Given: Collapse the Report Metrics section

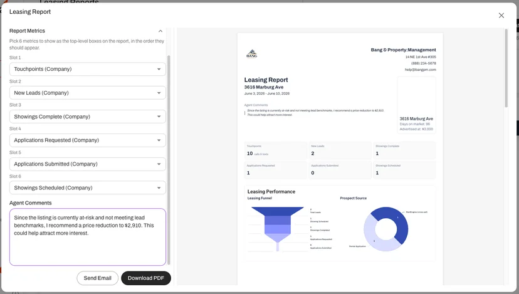Looking at the screenshot, I should (x=160, y=31).
